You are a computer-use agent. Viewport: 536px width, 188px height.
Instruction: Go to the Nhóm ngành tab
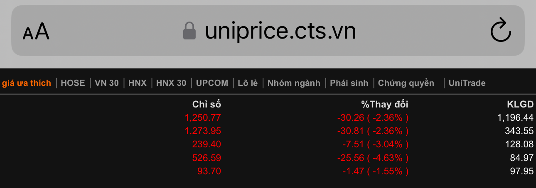coord(294,83)
